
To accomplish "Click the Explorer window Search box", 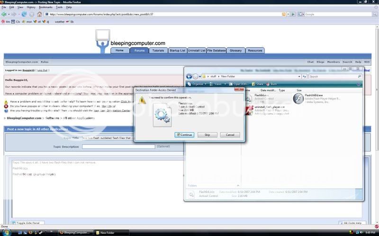I will click(335, 76).
